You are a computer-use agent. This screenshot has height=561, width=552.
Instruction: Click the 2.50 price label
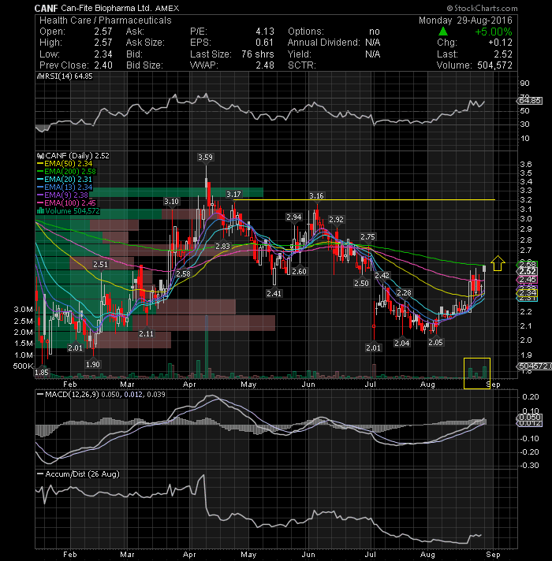(x=361, y=284)
